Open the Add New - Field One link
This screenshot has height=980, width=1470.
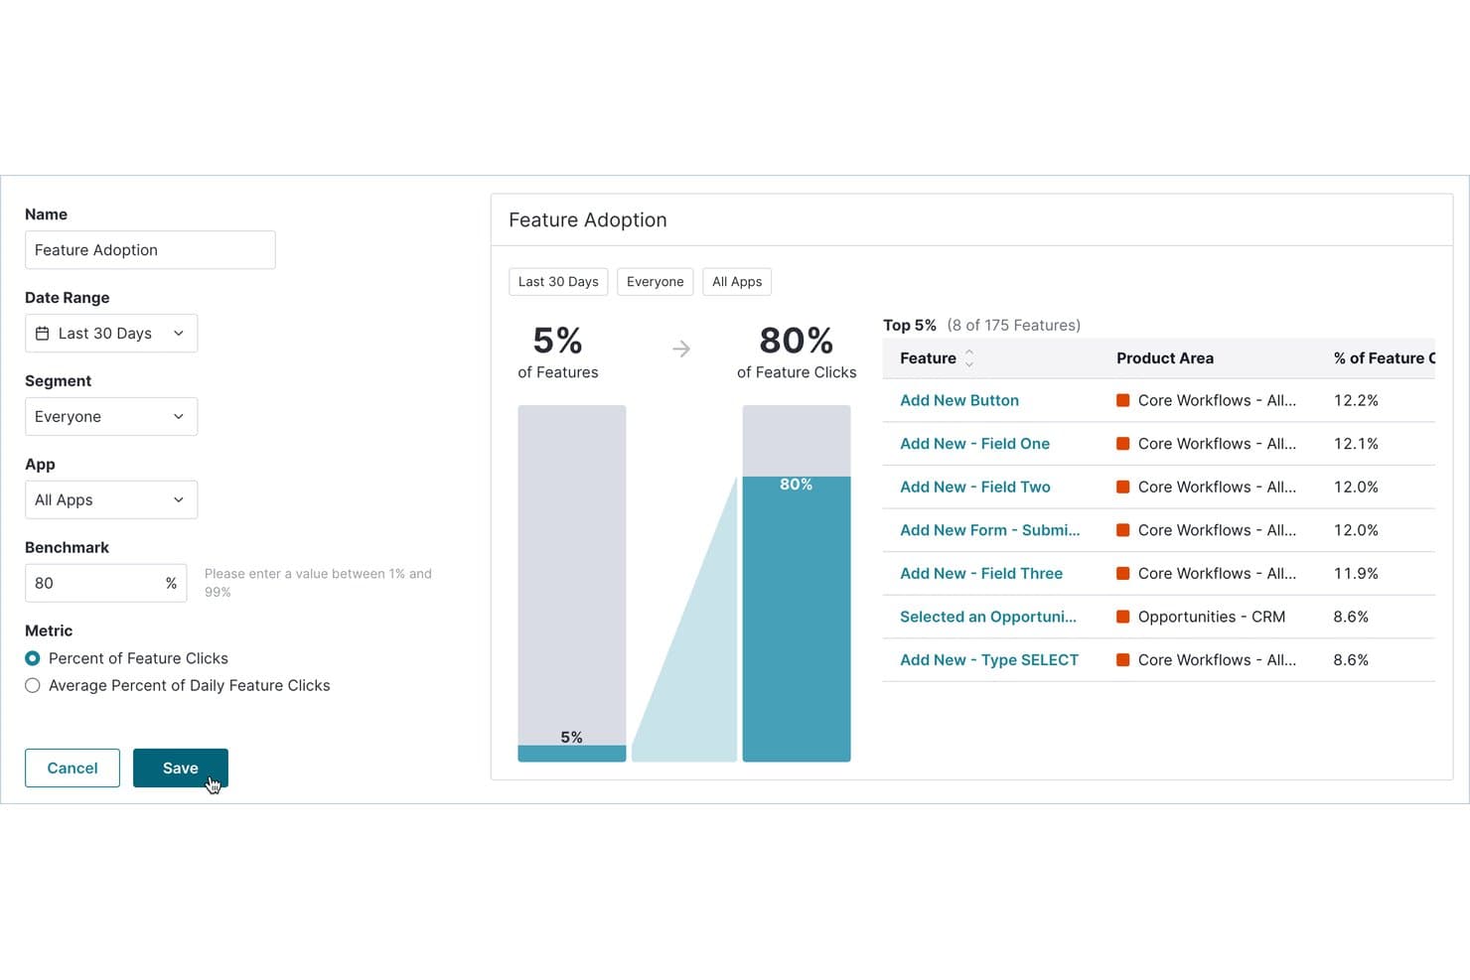[x=974, y=444]
